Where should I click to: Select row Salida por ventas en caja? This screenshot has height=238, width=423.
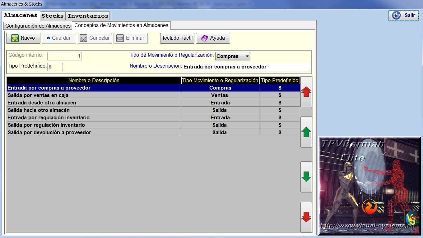94,95
